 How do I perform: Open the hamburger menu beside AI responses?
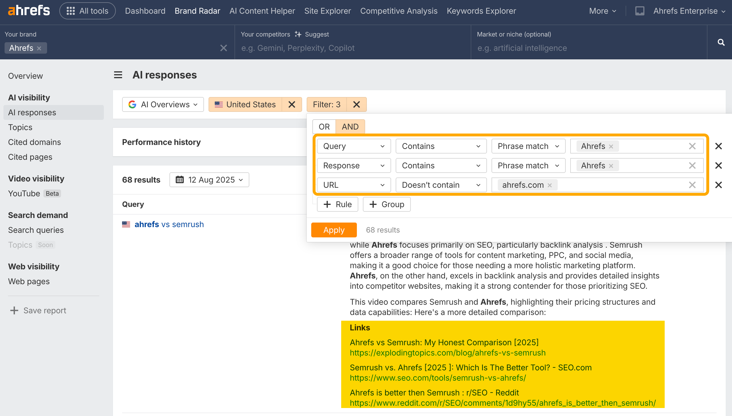118,75
